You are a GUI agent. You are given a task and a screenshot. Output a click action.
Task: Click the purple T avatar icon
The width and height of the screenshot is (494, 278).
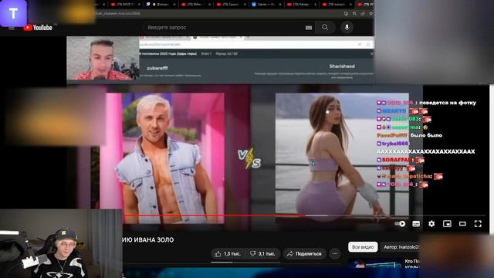click(13, 14)
